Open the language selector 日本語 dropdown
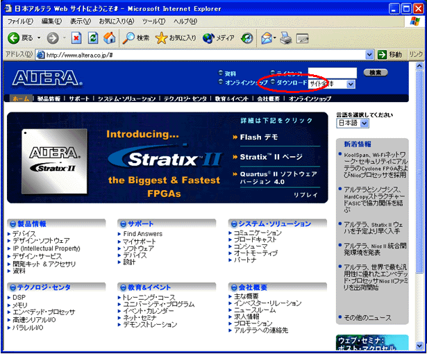The height and width of the screenshot is (354, 427). click(365, 123)
